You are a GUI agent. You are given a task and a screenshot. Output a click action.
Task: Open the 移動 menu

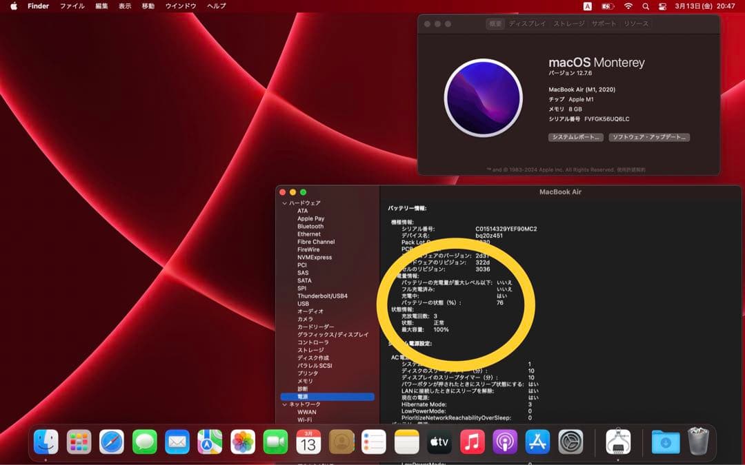[x=148, y=6]
